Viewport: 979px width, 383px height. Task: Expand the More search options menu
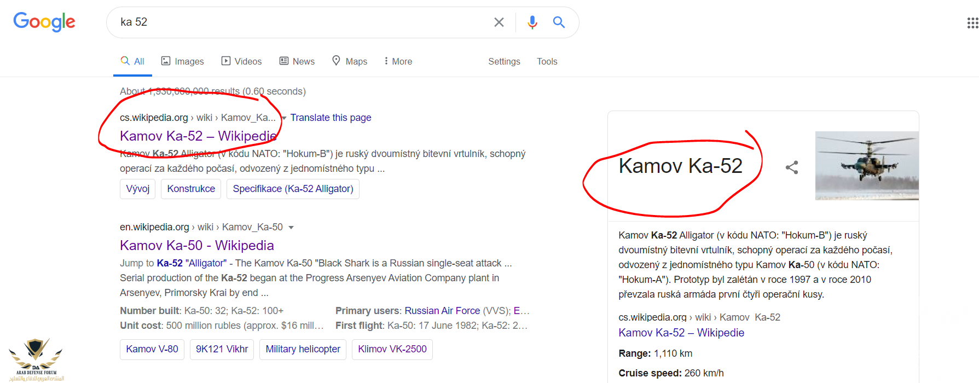pyautogui.click(x=398, y=61)
